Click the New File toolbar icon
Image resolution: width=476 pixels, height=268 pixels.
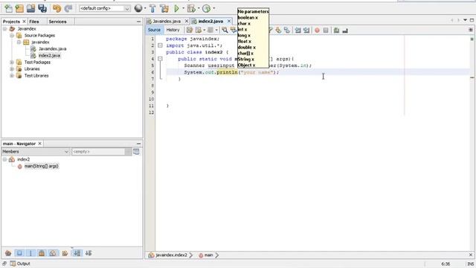click(8, 8)
